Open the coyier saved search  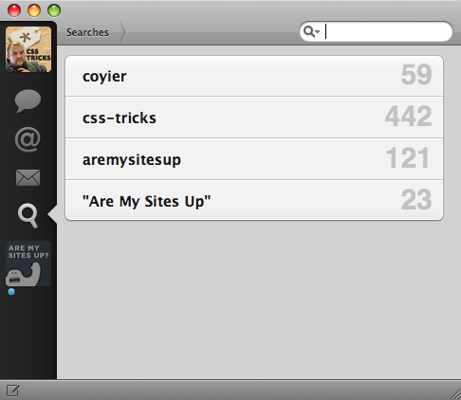point(254,76)
